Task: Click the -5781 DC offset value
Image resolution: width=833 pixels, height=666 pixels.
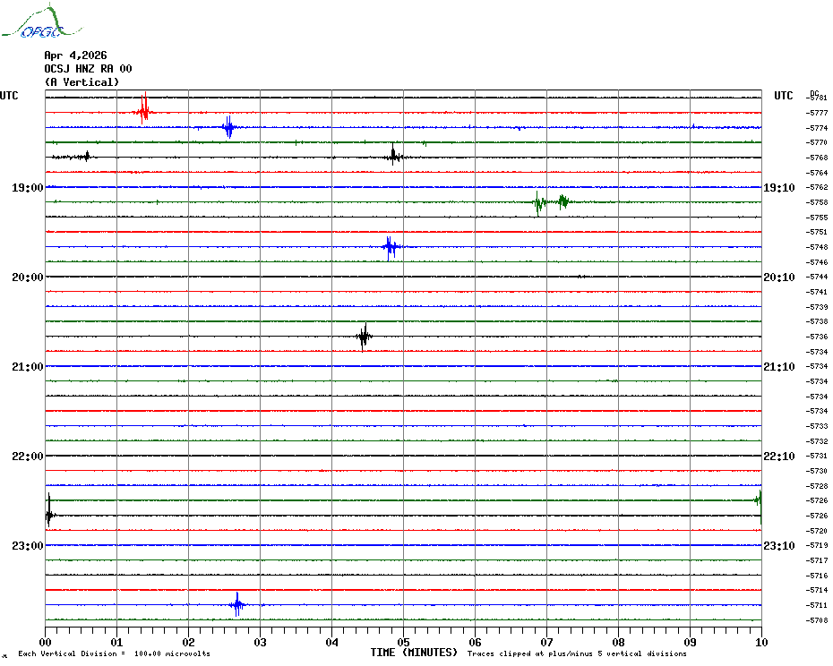Action: coord(816,98)
